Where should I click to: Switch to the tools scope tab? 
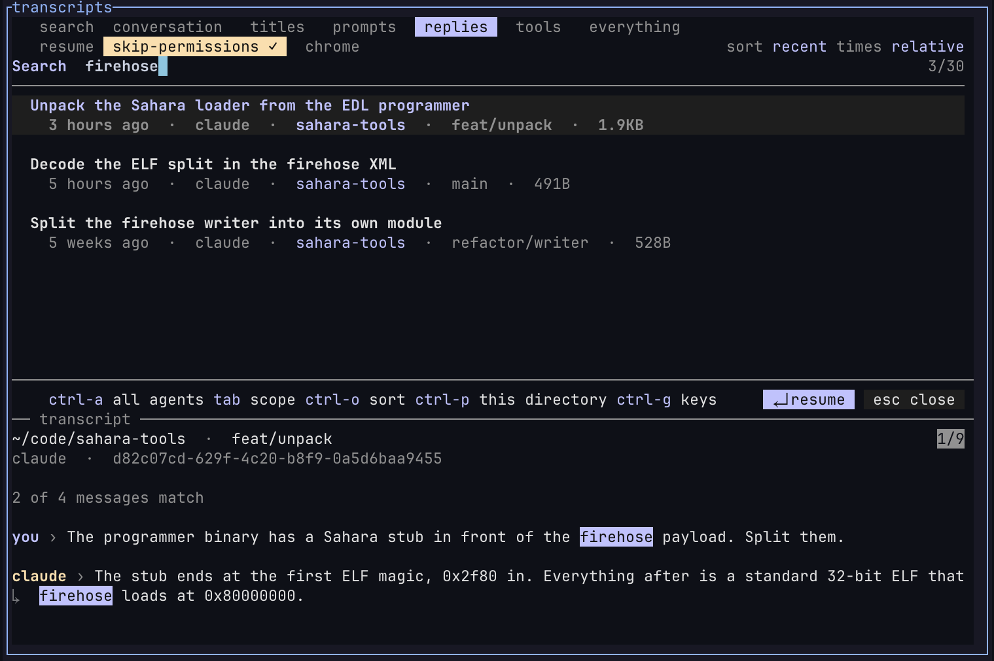[x=539, y=27]
